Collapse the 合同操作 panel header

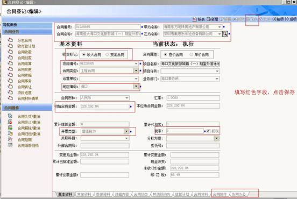click(x=27, y=108)
